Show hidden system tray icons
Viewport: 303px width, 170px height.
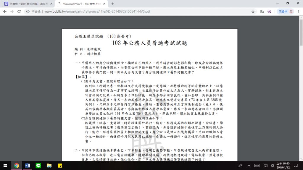tap(249, 166)
